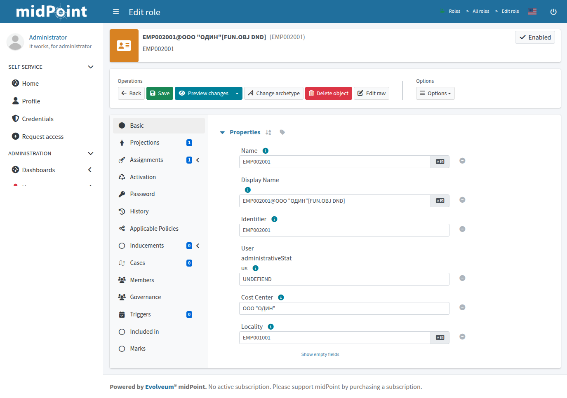Click All roles breadcrumb
Viewport: 567px width, 398px height.
pyautogui.click(x=481, y=12)
